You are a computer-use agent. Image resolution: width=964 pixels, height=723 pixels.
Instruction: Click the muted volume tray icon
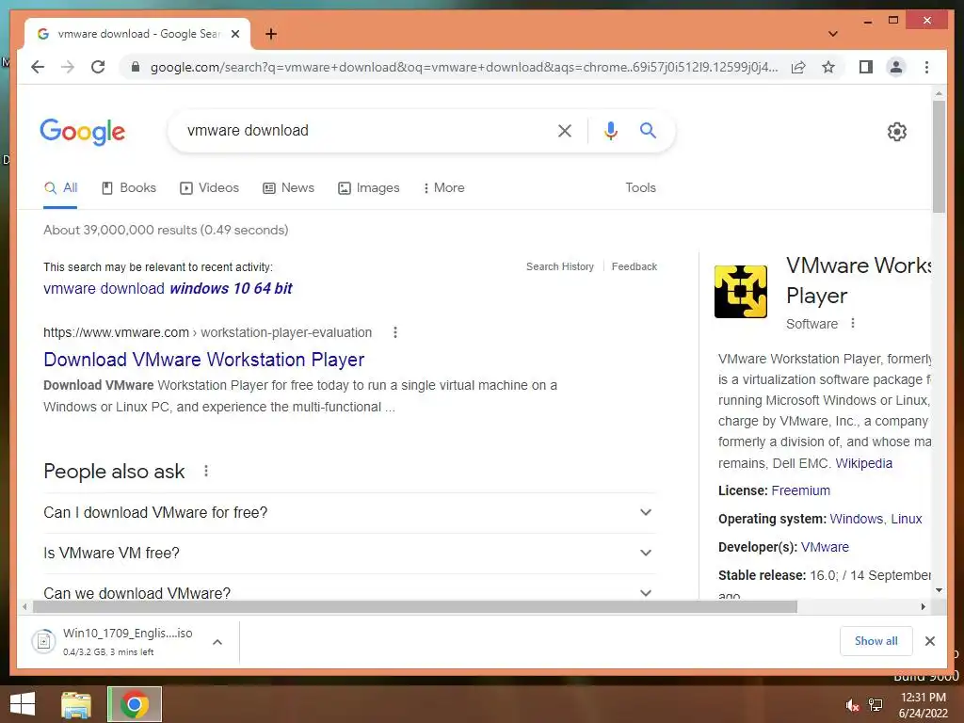(x=852, y=705)
